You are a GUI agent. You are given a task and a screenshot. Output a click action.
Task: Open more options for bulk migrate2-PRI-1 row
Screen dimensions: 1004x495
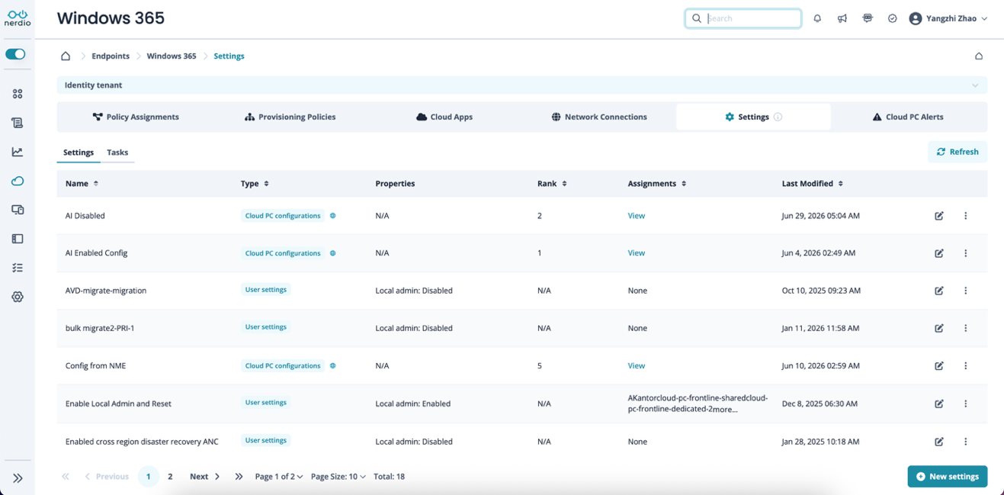point(966,328)
